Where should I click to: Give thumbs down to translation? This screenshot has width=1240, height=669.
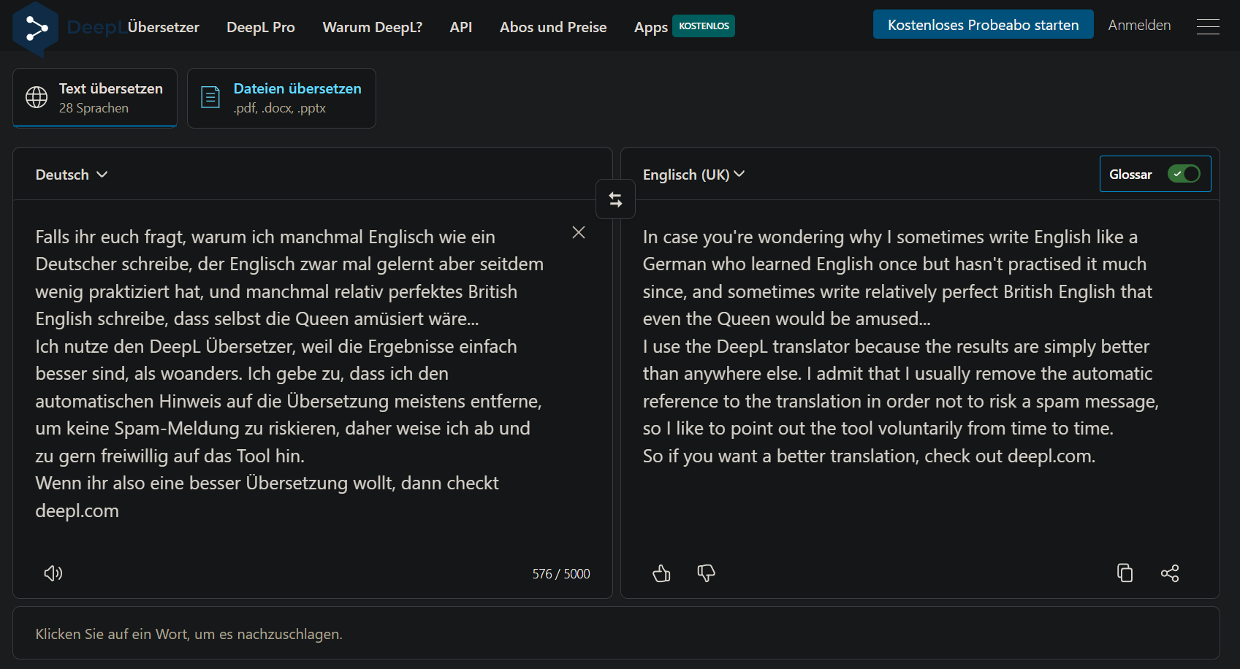[706, 573]
